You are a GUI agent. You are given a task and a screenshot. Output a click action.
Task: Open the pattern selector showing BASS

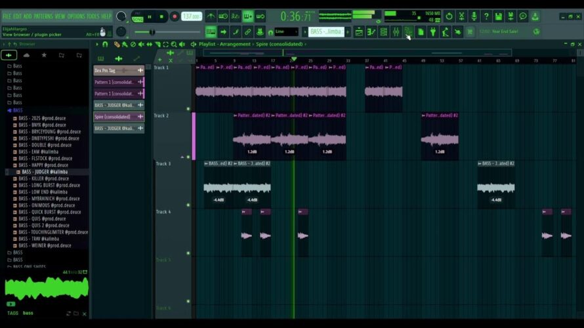coord(326,32)
